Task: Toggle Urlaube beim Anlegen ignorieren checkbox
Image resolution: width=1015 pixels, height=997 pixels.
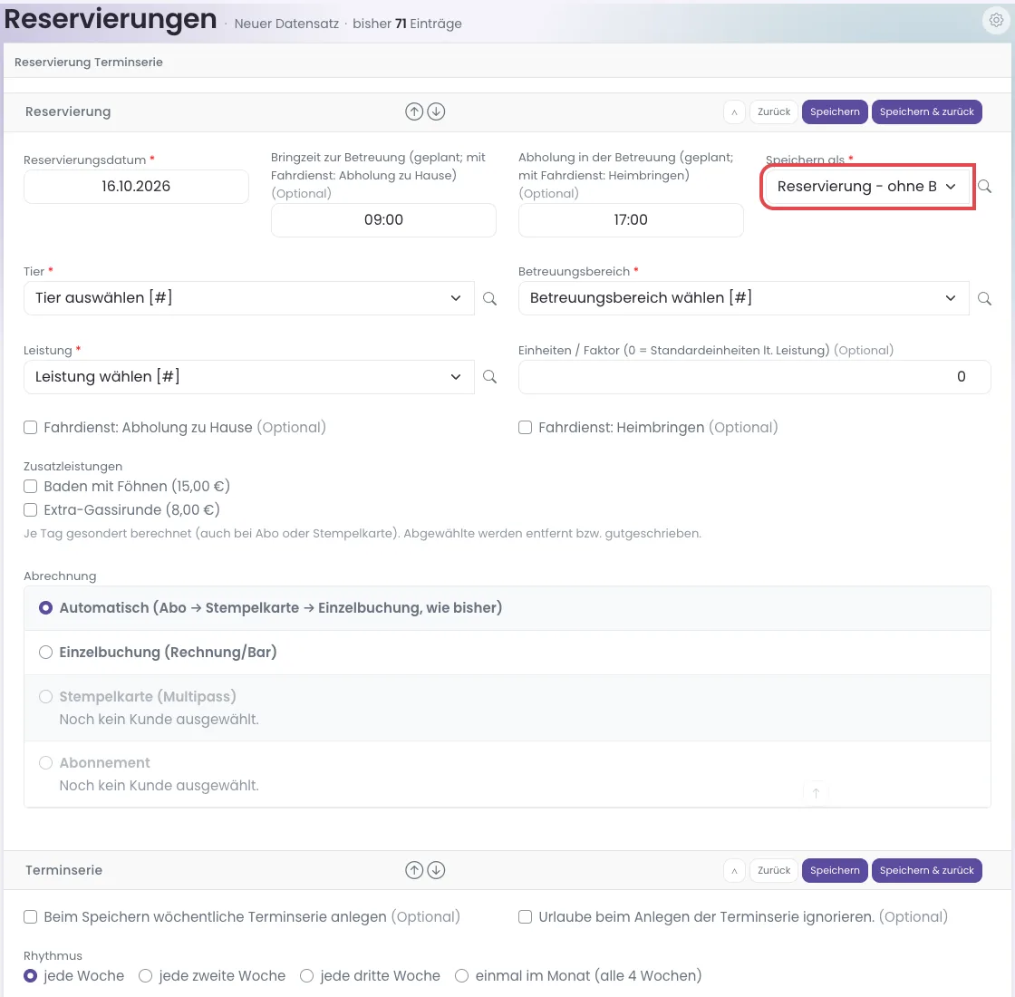Action: (x=525, y=916)
